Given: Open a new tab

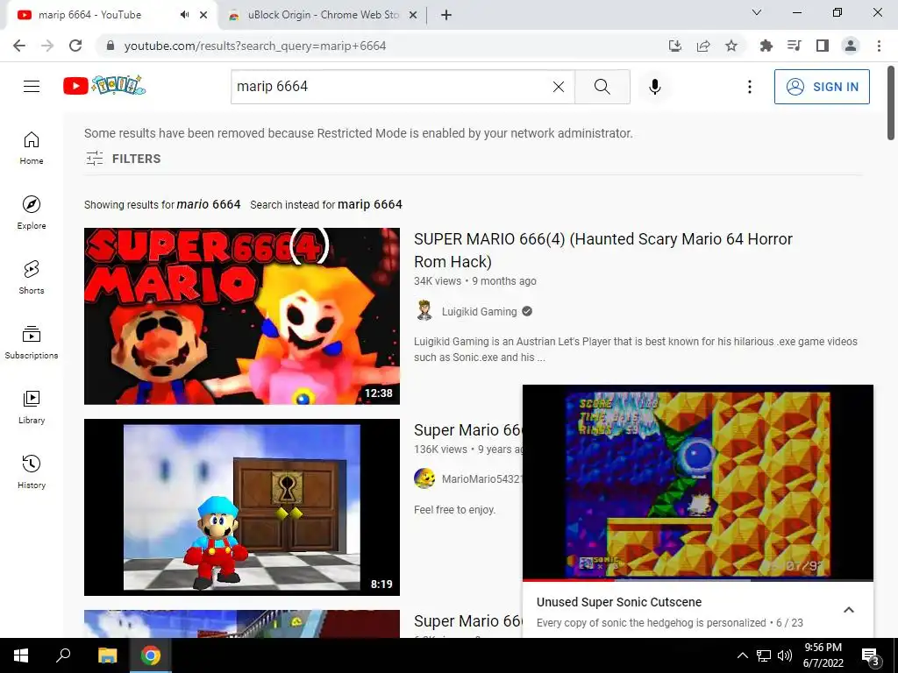Looking at the screenshot, I should (446, 15).
